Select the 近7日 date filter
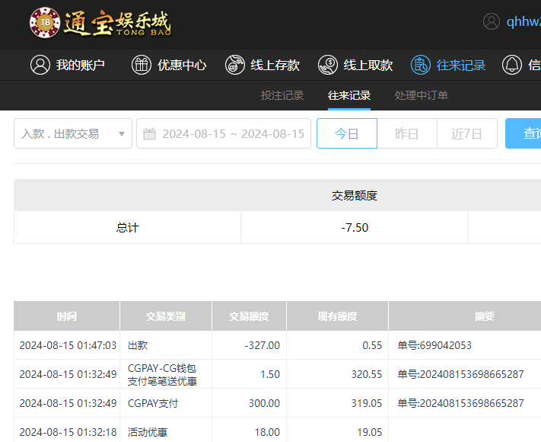The width and height of the screenshot is (541, 442). (466, 134)
